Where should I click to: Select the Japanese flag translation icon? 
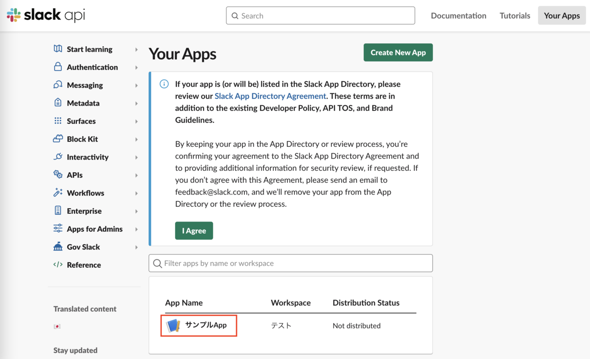57,327
